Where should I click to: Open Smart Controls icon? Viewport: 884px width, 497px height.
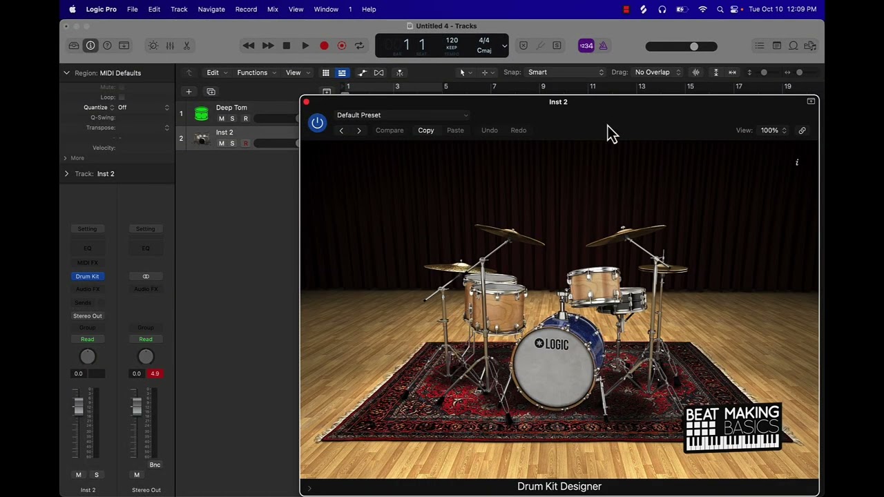(153, 46)
